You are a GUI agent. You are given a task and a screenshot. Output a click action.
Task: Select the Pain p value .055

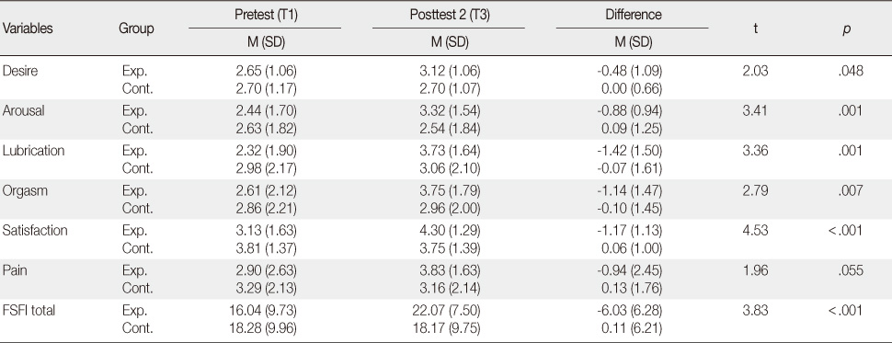click(851, 270)
